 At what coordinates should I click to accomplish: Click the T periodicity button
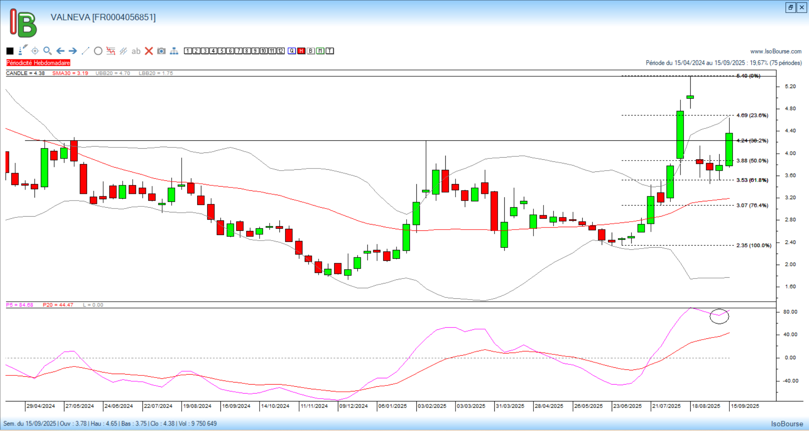pos(330,51)
